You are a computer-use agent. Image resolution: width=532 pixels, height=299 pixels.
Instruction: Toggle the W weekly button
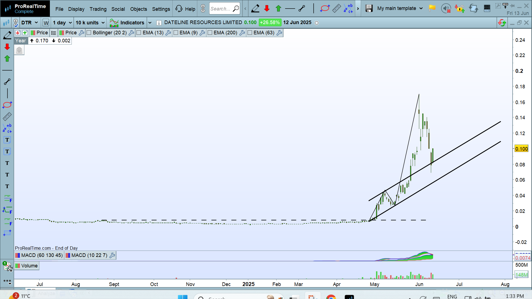[46, 23]
